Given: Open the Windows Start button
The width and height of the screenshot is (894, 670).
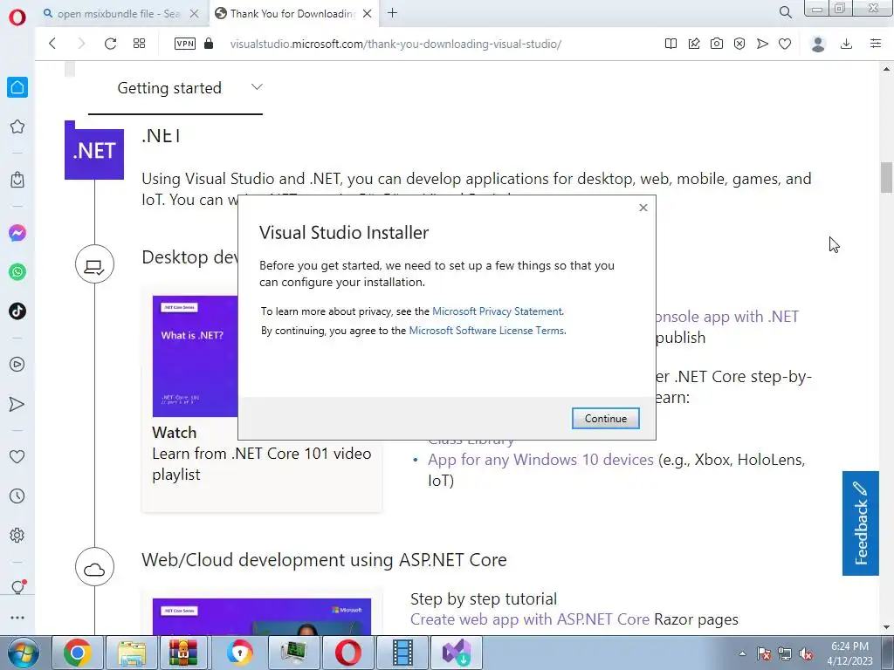Looking at the screenshot, I should (x=24, y=653).
